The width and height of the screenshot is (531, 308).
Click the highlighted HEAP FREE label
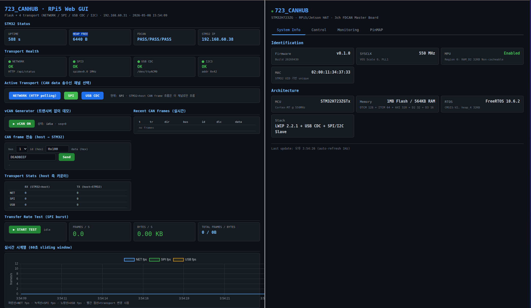pyautogui.click(x=80, y=34)
